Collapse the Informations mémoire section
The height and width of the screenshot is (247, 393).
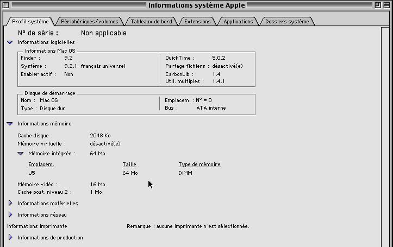point(10,124)
